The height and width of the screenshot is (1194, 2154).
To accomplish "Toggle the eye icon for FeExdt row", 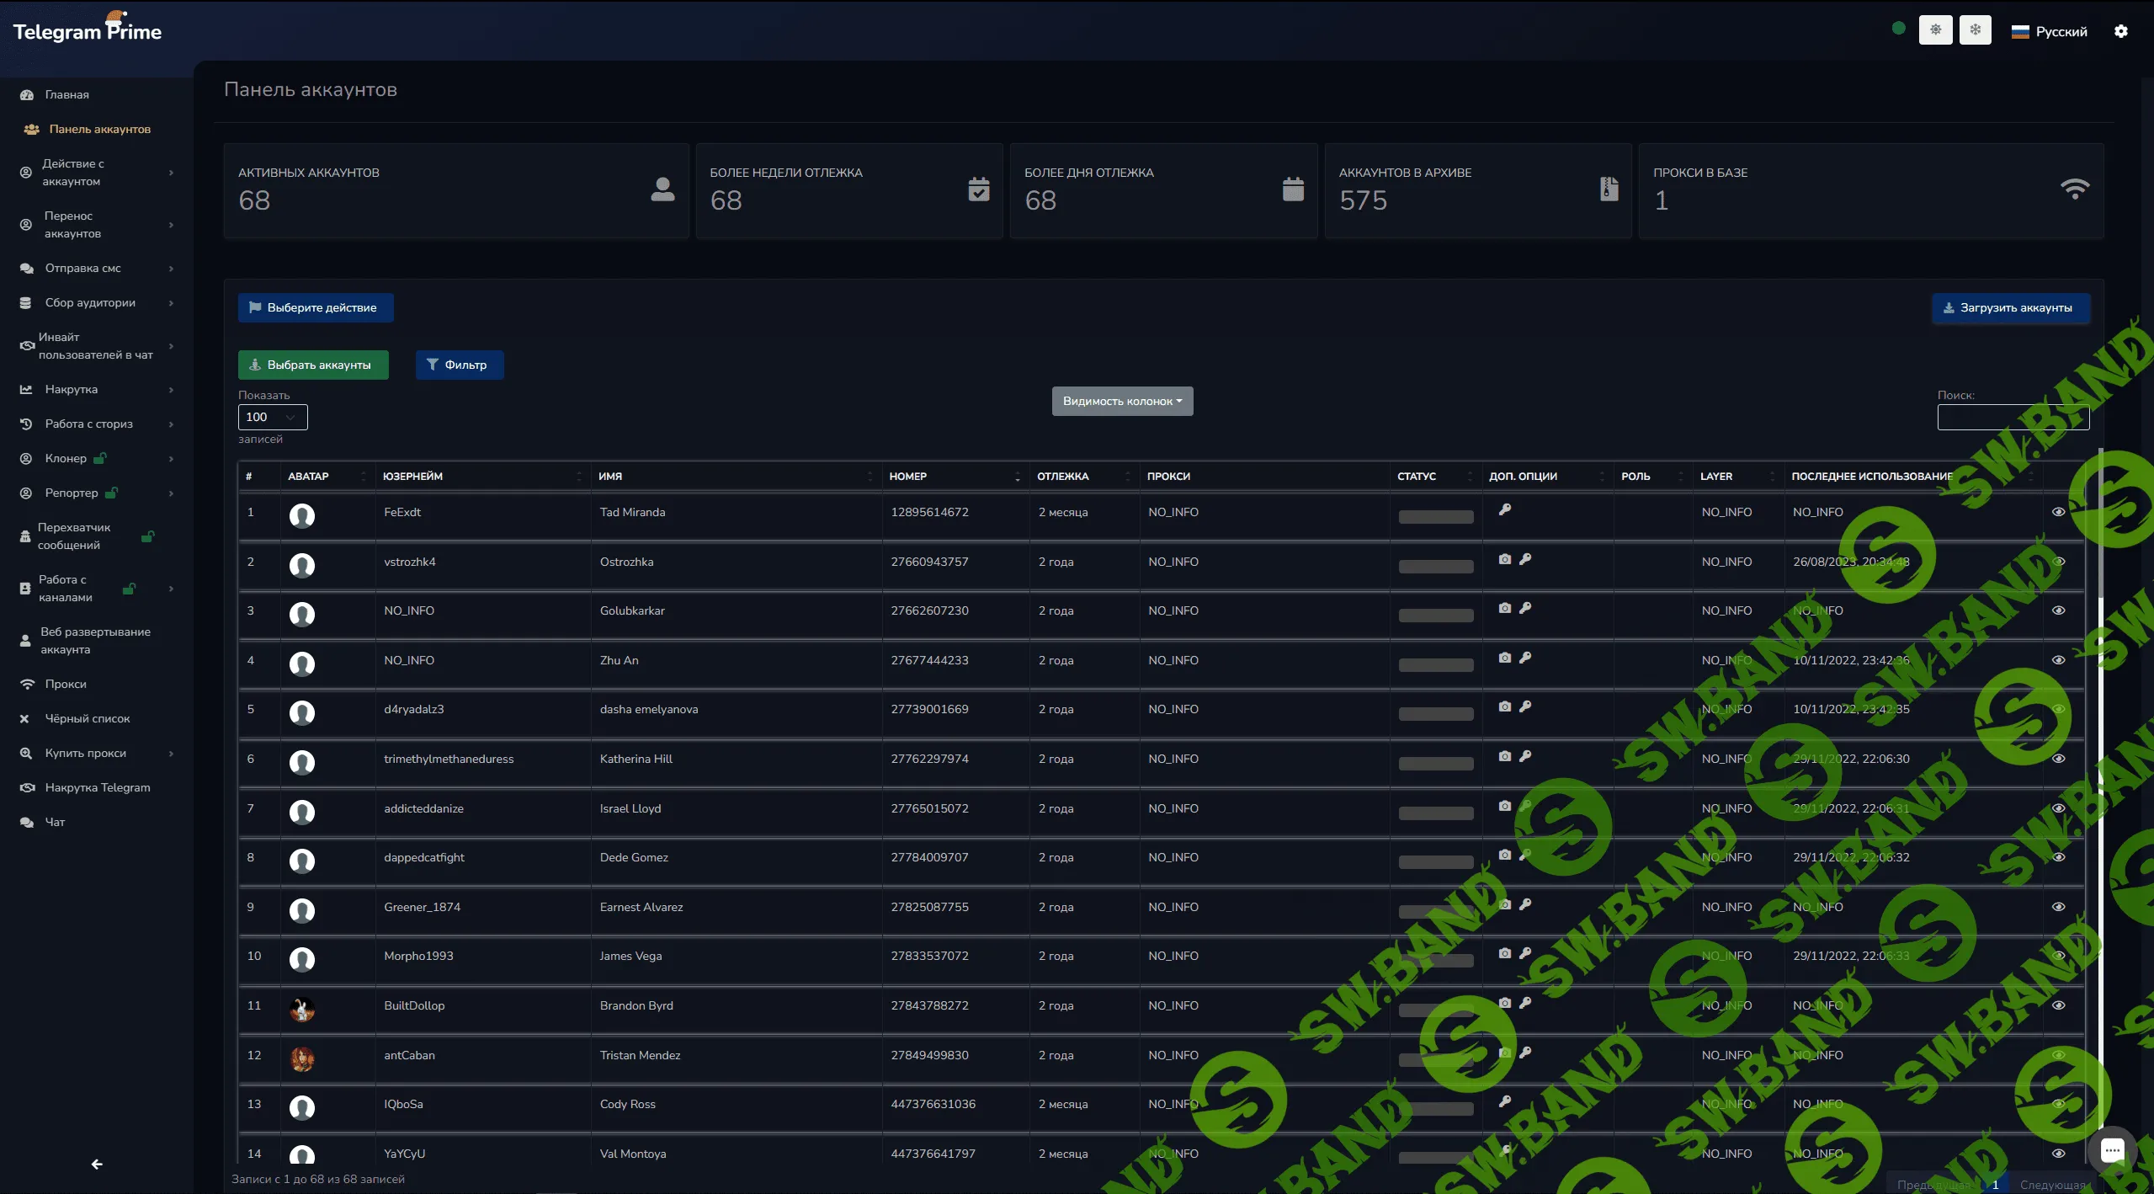I will [x=2058, y=512].
